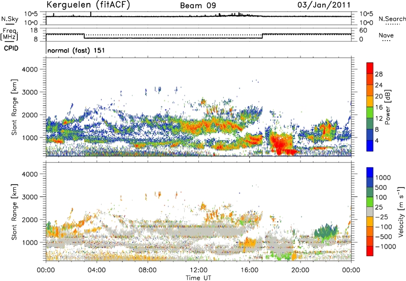This screenshot has width=406, height=281.
Task: Click the "Power [dB]" colorbar title
Action: [x=388, y=107]
